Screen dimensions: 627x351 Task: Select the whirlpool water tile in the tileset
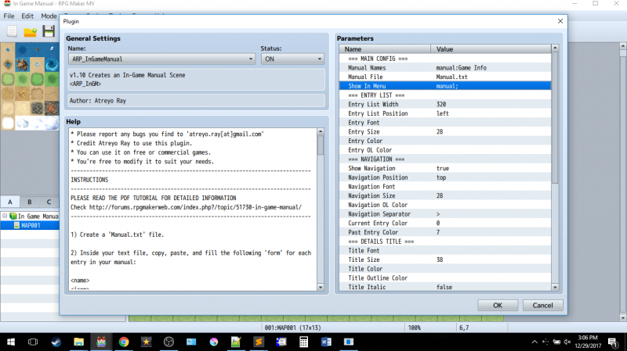point(52,65)
